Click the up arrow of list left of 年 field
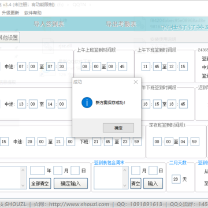The image size is (208, 208). 23,170
